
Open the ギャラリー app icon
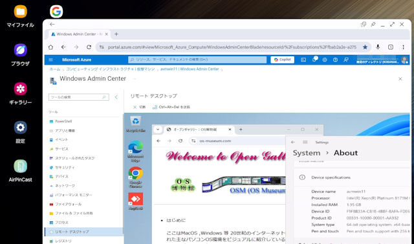(x=20, y=89)
